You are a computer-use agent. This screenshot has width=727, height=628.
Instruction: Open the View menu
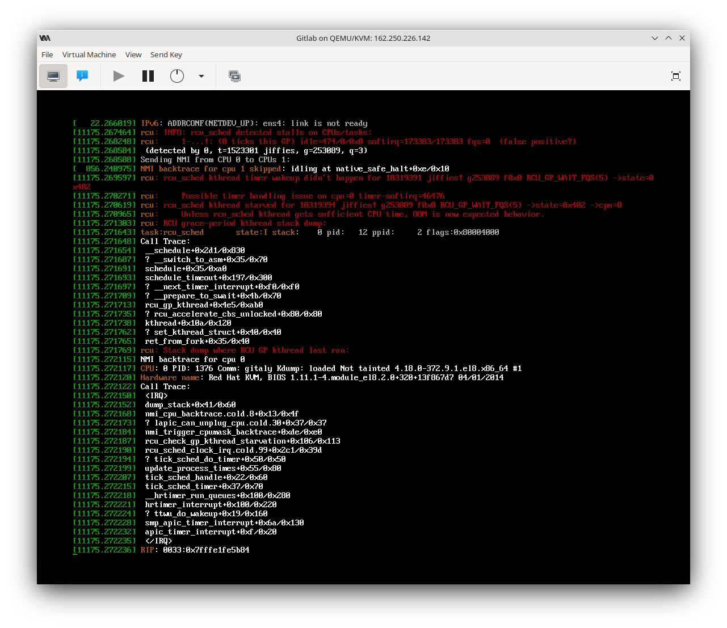click(133, 54)
